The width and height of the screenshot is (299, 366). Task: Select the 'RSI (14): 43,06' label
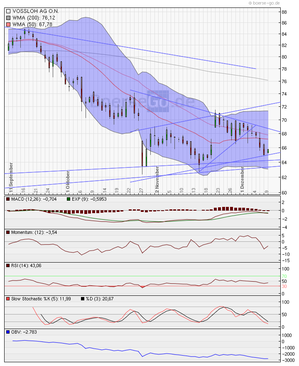[x=26, y=265]
